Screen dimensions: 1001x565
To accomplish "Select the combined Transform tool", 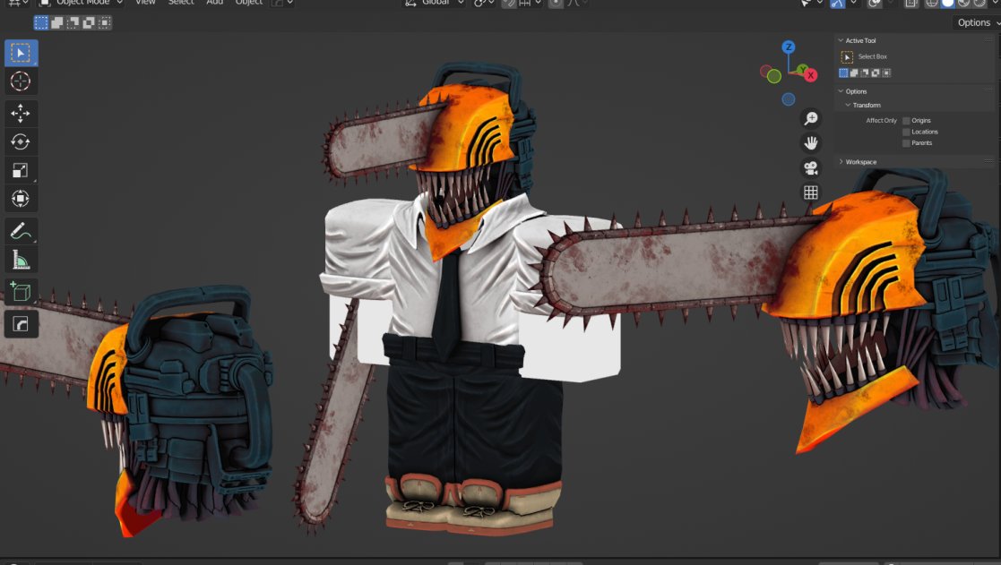I will (x=21, y=198).
